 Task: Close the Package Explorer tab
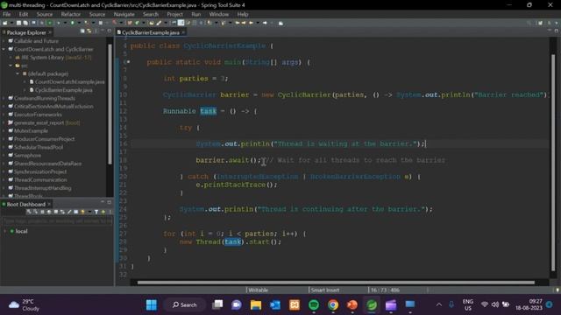click(50, 32)
